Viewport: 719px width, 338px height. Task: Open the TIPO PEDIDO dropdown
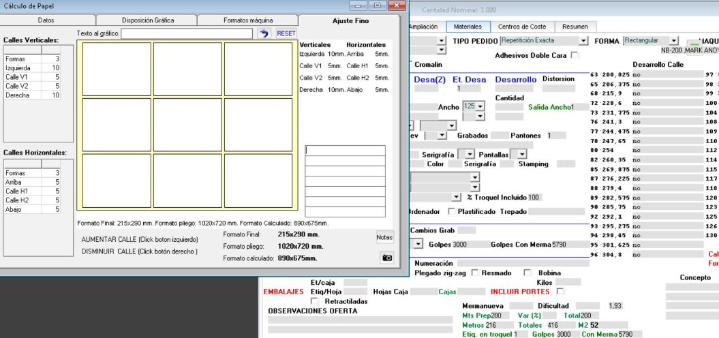tap(583, 41)
